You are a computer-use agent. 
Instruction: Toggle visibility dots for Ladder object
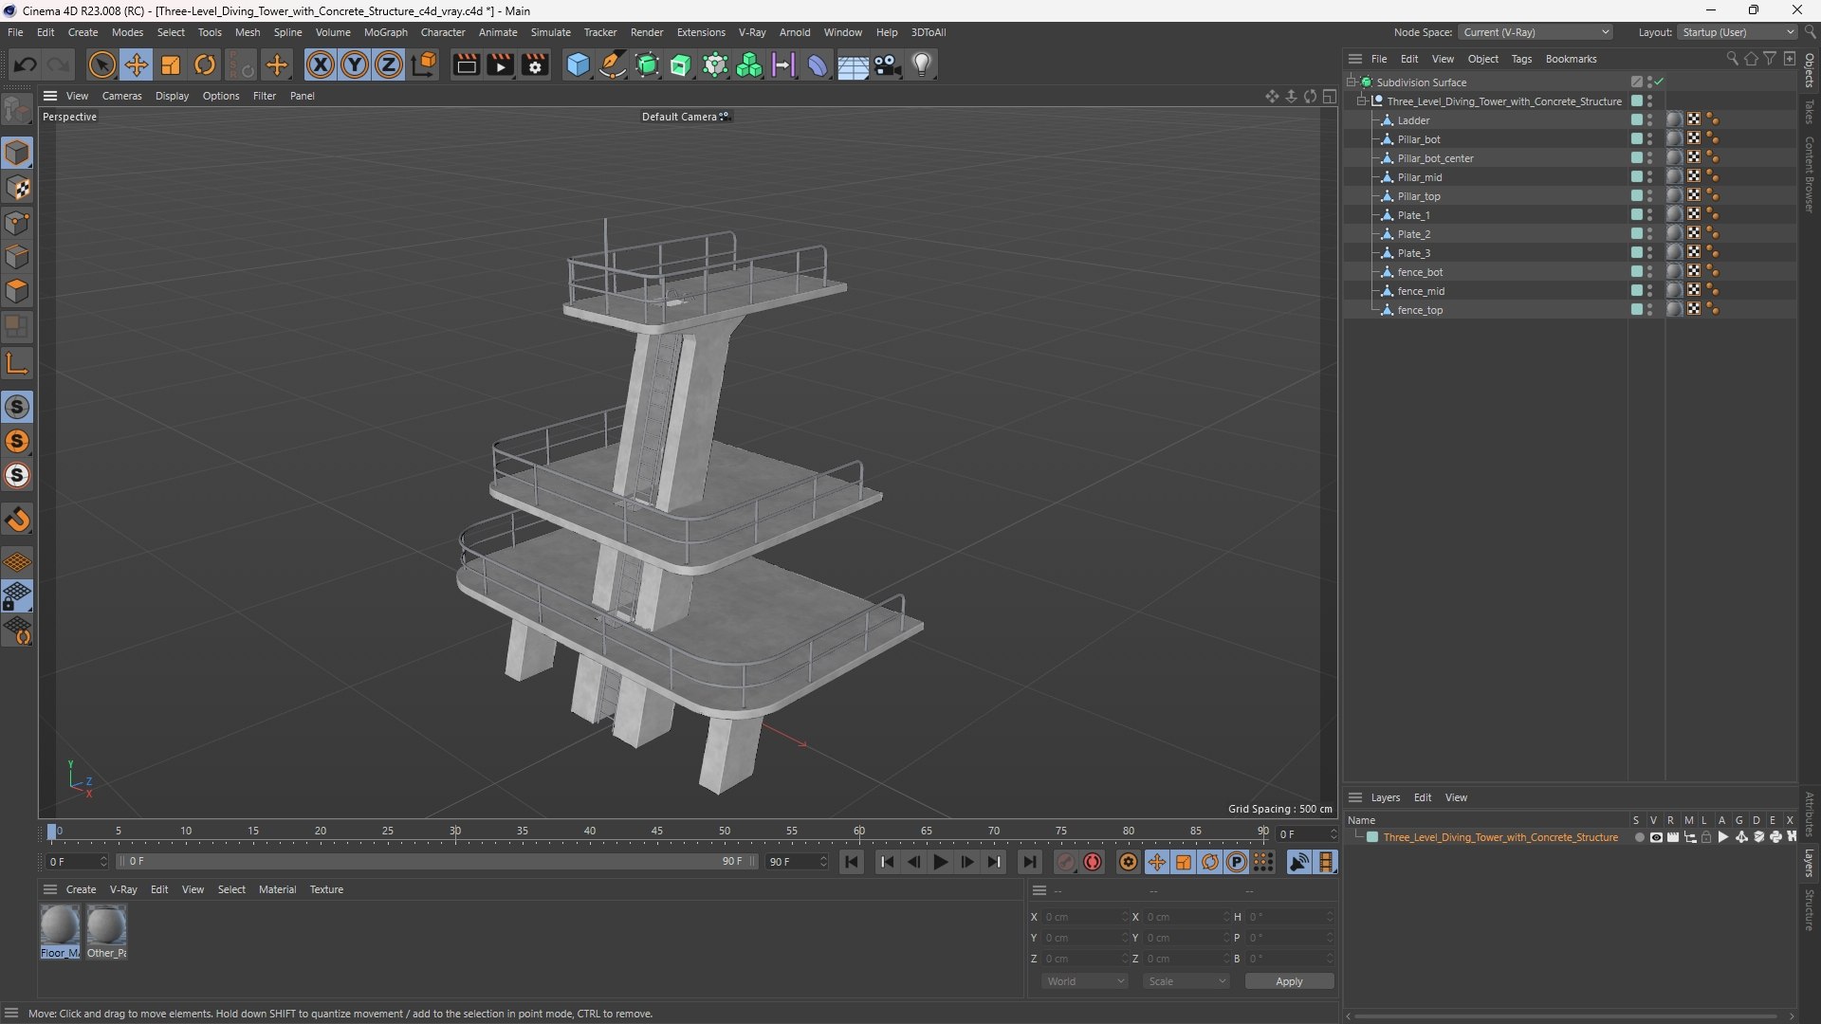(x=1649, y=120)
